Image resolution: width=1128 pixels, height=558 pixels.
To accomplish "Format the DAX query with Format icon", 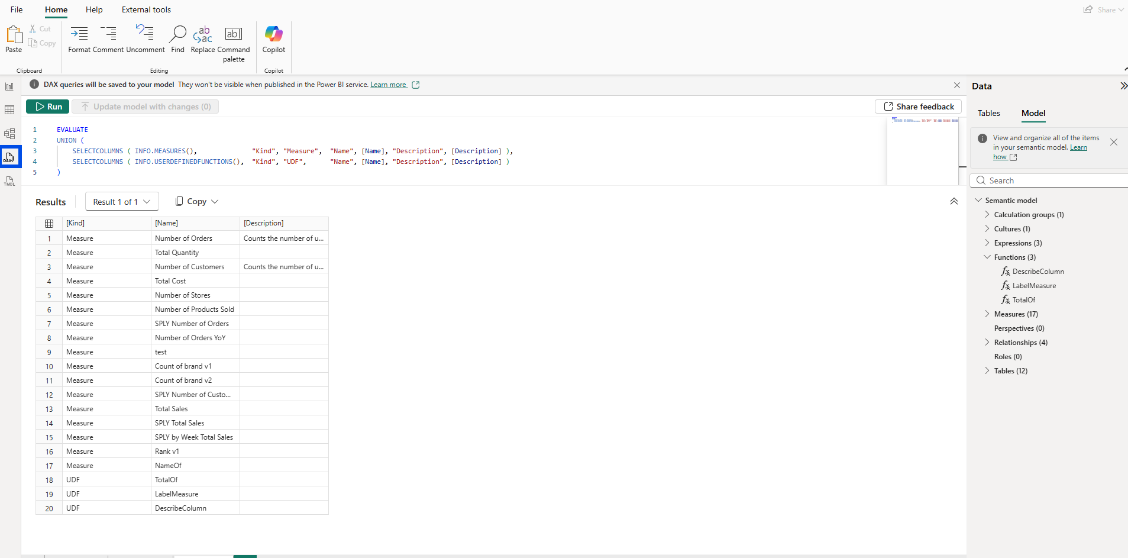I will [79, 33].
